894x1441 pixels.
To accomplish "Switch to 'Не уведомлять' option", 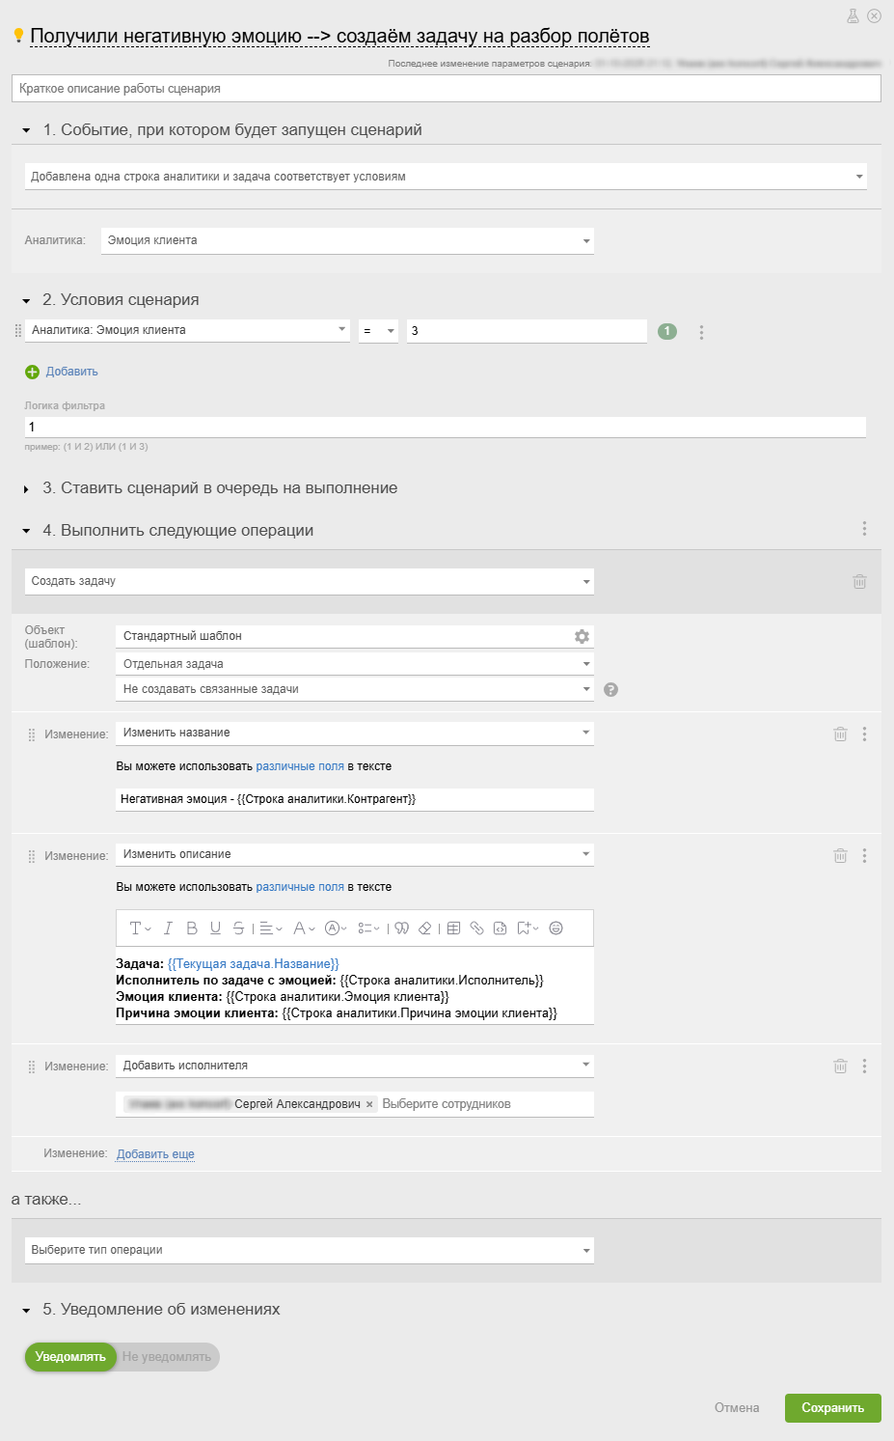I will point(167,1357).
